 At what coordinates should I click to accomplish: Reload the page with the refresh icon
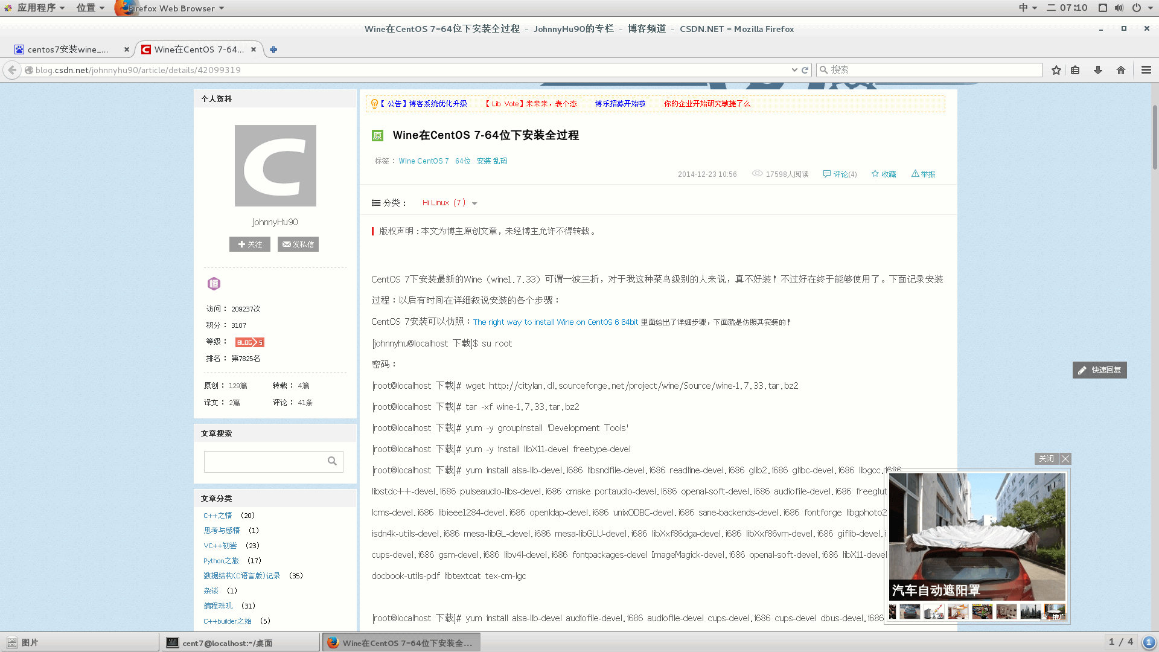tap(805, 70)
